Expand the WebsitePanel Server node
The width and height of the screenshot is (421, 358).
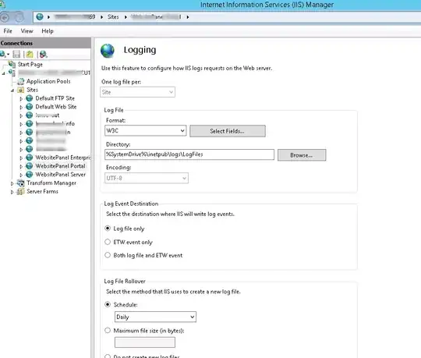tap(21, 175)
